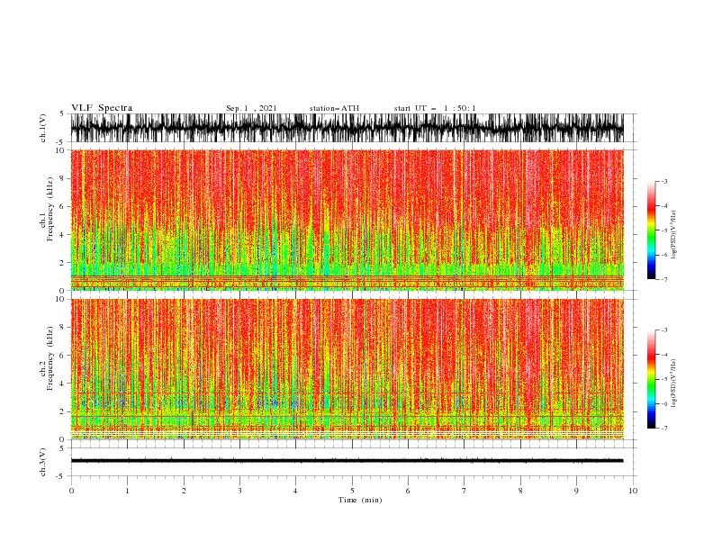Click the "6" tick on the time axis
This screenshot has height=551, width=713.
[x=408, y=491]
